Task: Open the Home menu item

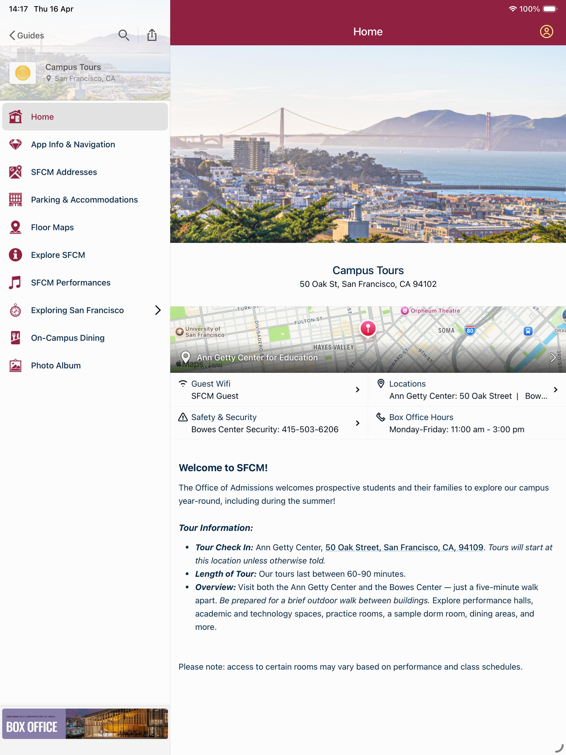Action: coord(85,117)
